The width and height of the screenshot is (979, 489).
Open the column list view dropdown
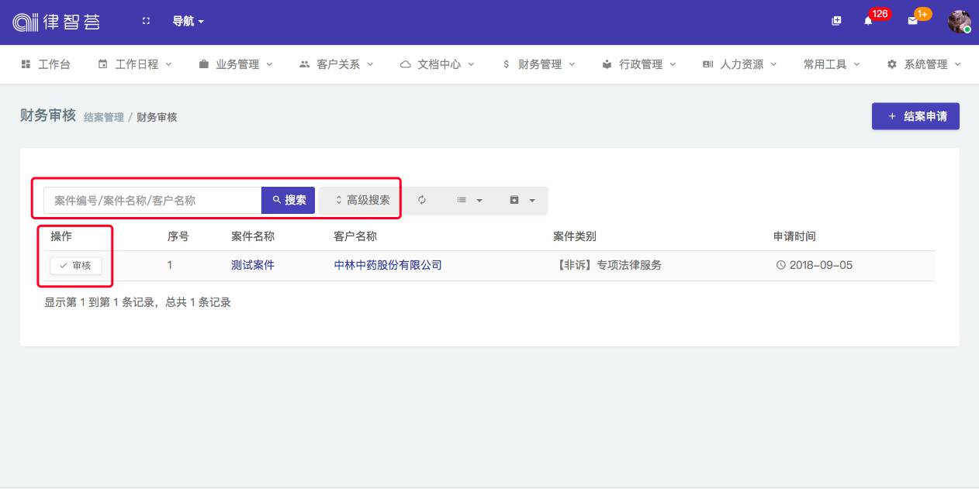469,200
